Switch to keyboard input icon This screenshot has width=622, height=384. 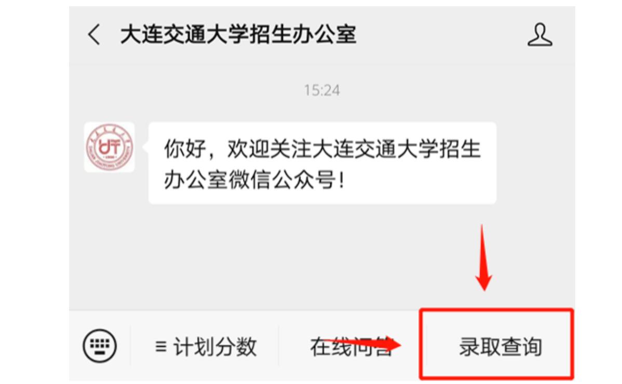tap(100, 346)
